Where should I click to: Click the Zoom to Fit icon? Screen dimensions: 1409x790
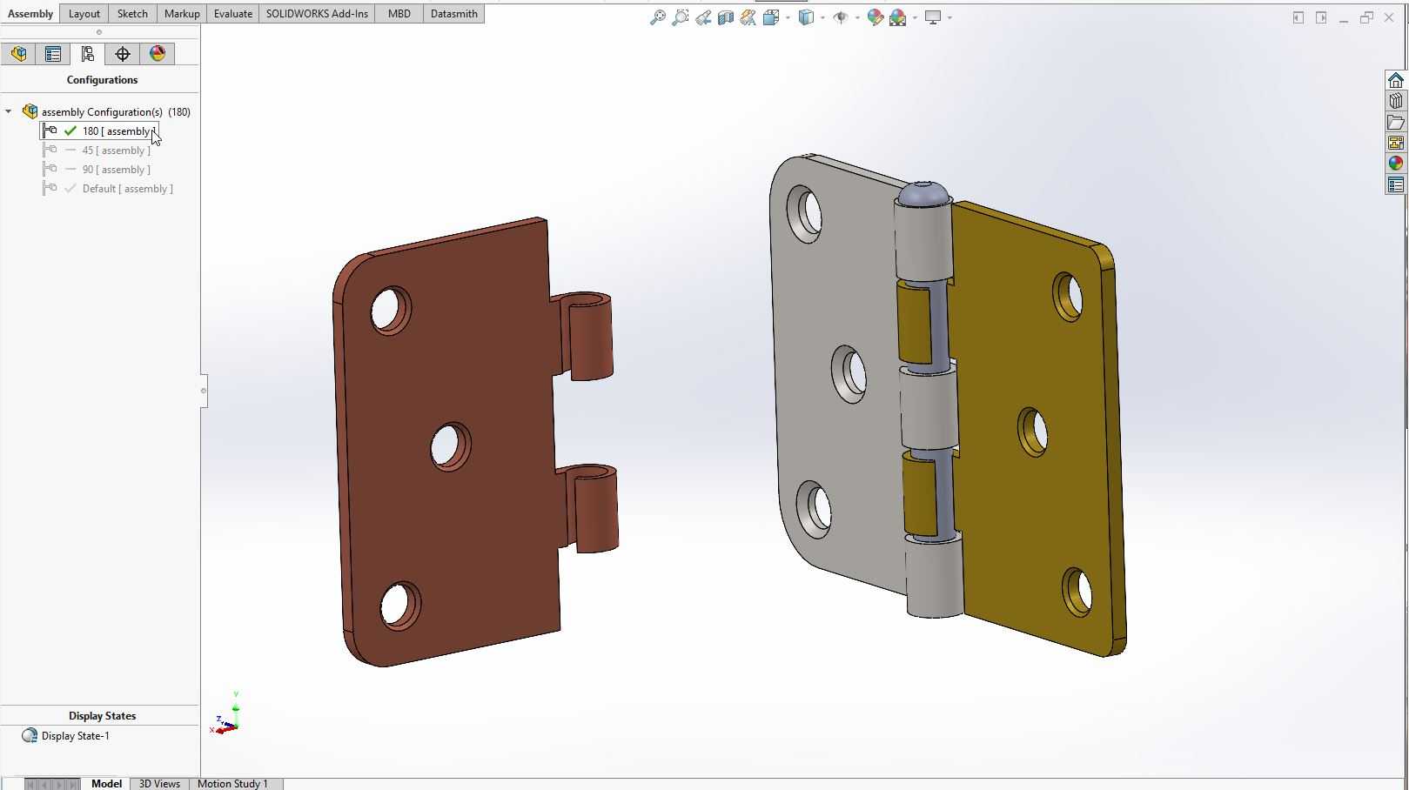(x=658, y=17)
